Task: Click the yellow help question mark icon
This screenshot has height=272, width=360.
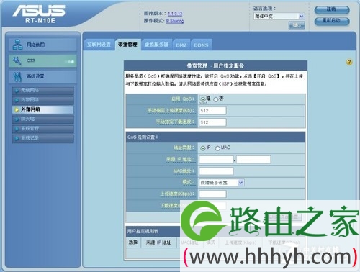Action: coord(349,63)
